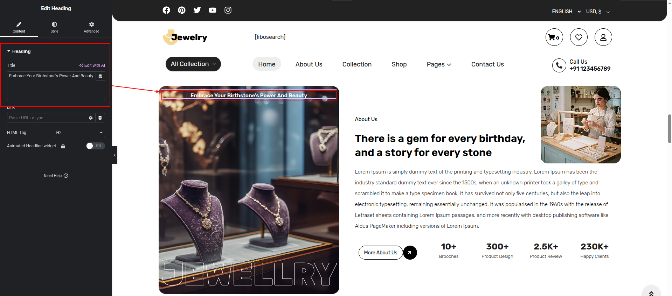Open link options gear icon
This screenshot has height=296, width=672.
(x=91, y=118)
